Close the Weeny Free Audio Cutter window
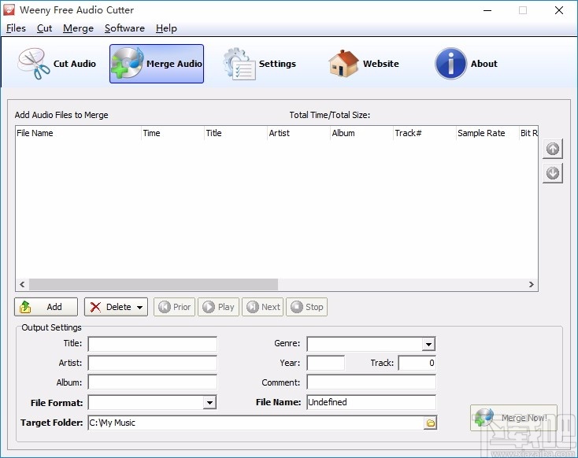This screenshot has width=578, height=458. click(x=559, y=10)
